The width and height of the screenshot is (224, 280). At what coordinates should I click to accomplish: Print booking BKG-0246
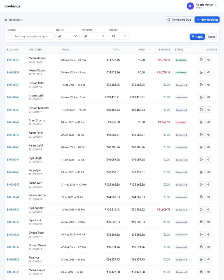pos(201,135)
